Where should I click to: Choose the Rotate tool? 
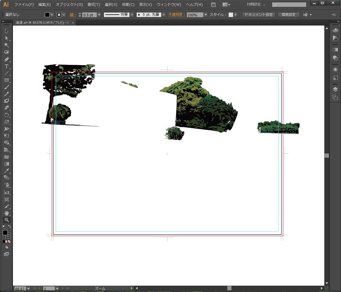pyautogui.click(x=7, y=115)
